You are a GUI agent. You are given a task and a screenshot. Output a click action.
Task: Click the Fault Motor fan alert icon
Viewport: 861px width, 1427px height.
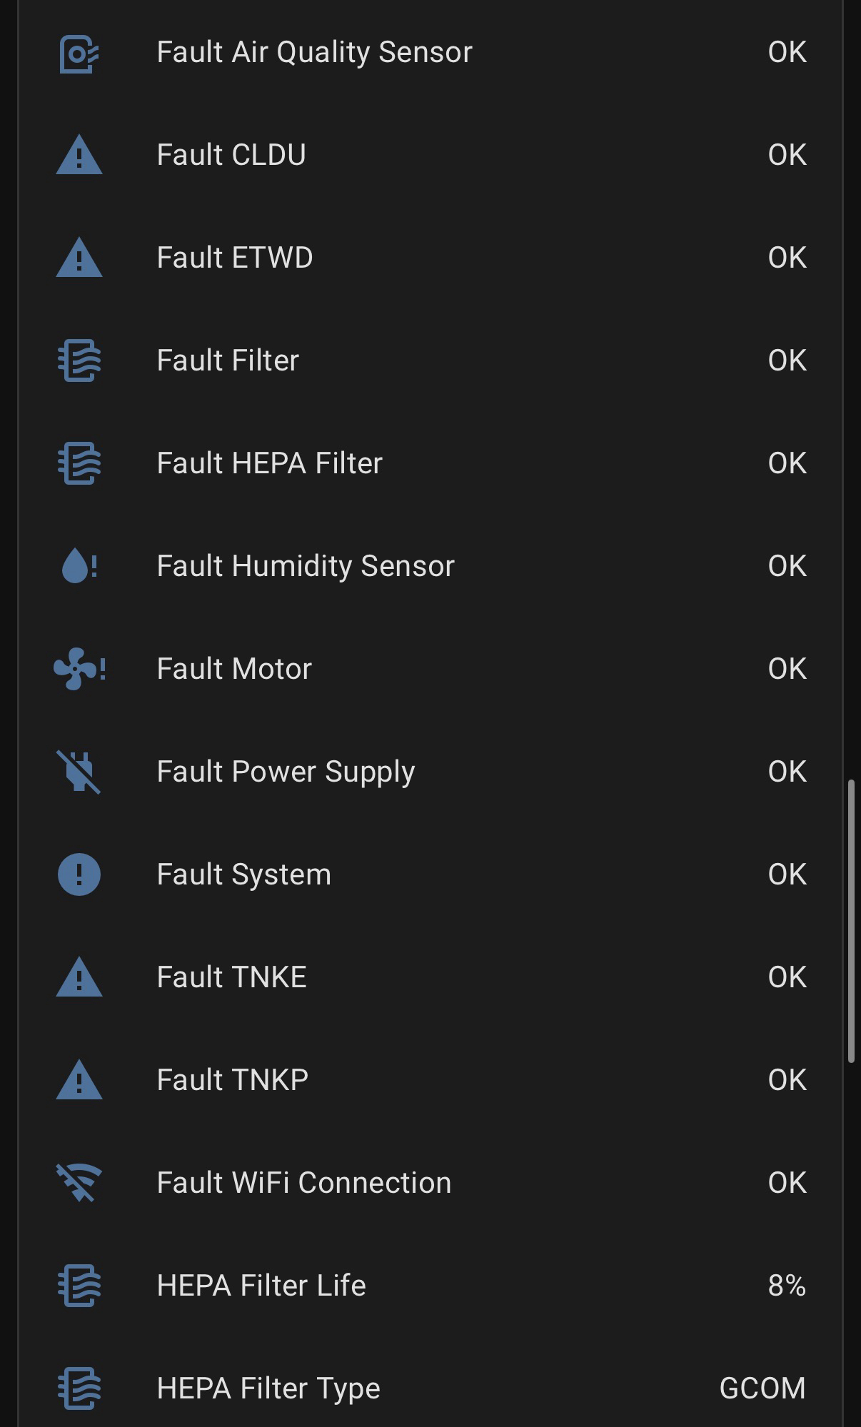tap(79, 669)
